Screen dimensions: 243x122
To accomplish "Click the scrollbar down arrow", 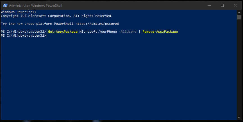I will tap(239, 118).
